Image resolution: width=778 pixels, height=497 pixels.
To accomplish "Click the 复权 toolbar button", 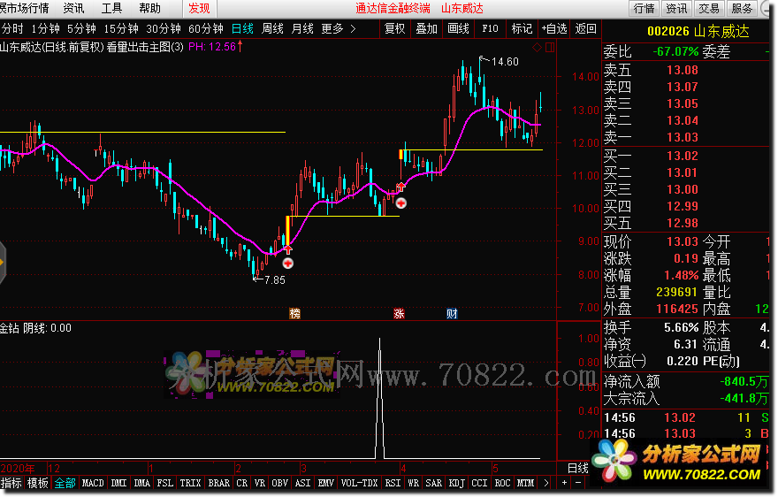I will click(x=395, y=29).
